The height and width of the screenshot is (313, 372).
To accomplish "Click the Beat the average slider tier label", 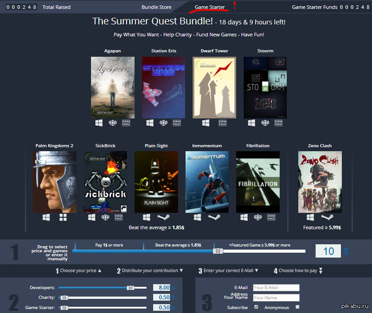I will pyautogui.click(x=178, y=245).
